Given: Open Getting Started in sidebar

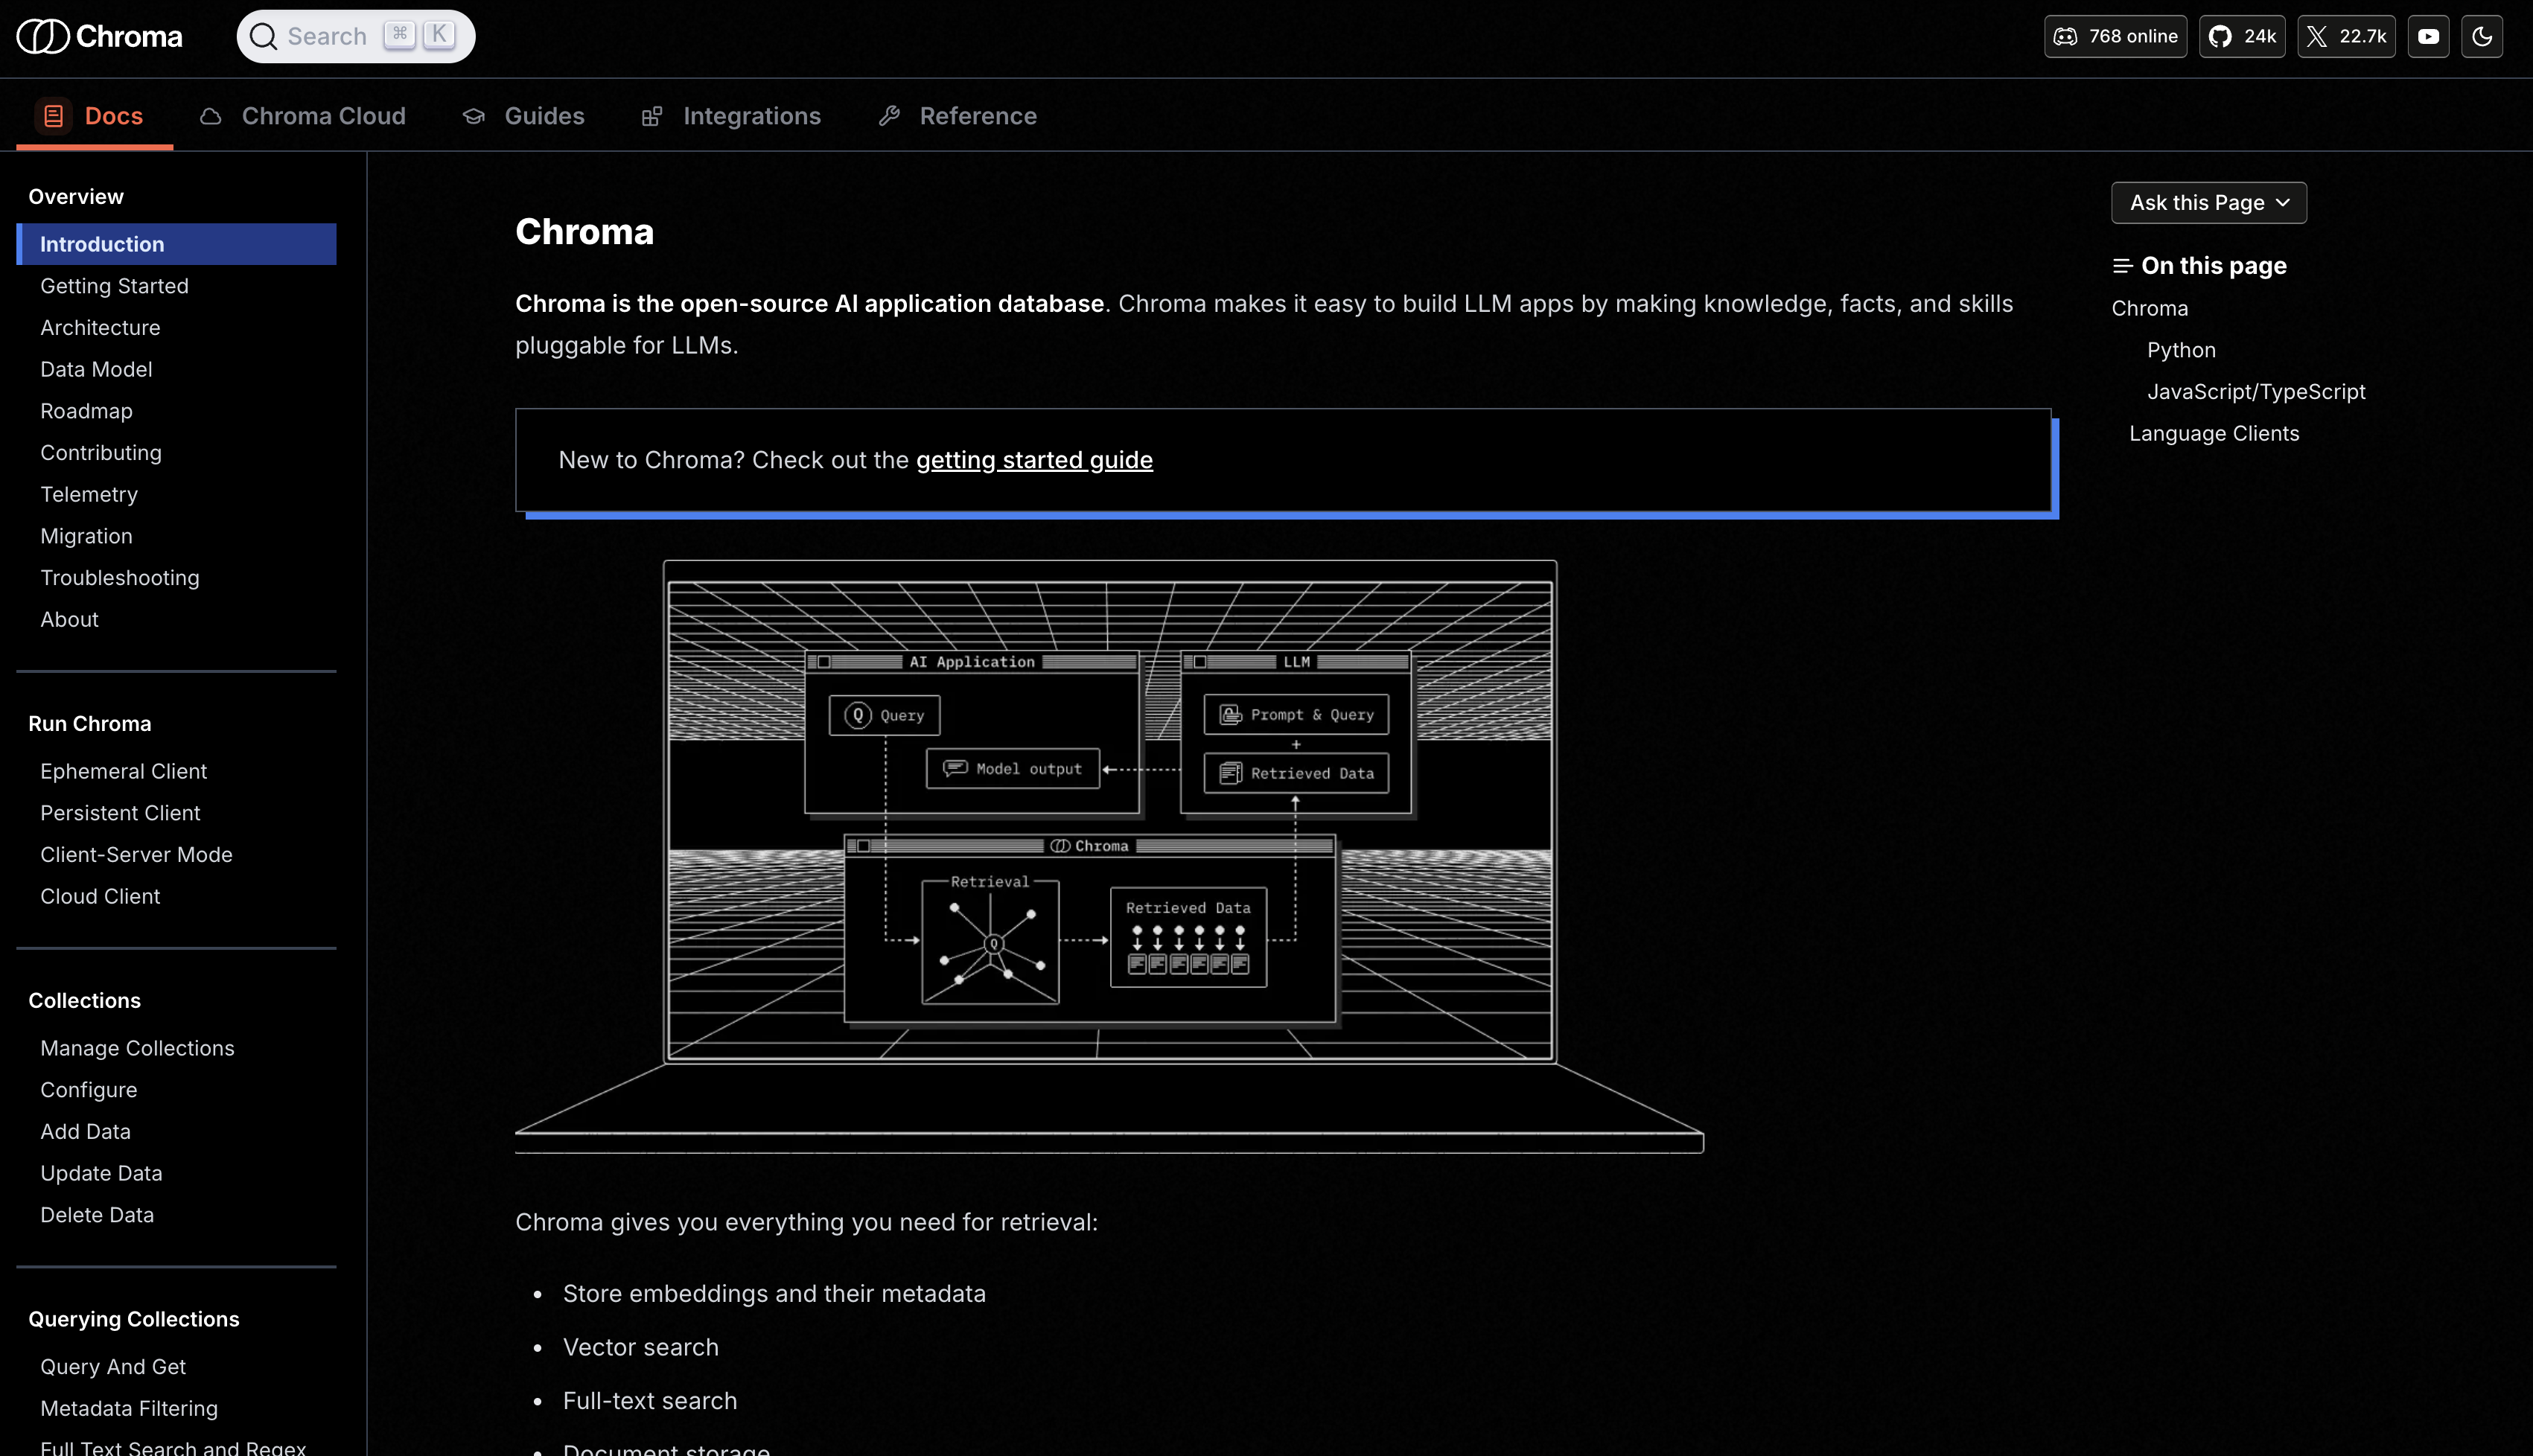Looking at the screenshot, I should pyautogui.click(x=114, y=286).
